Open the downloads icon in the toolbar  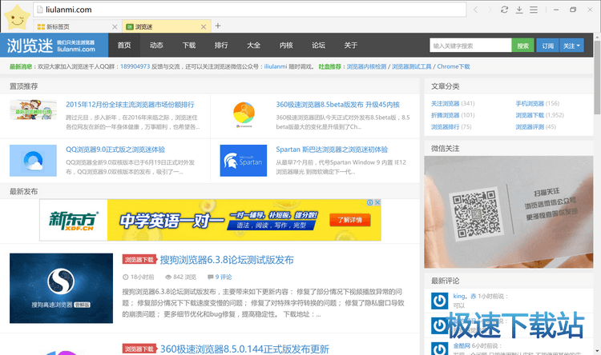519,10
